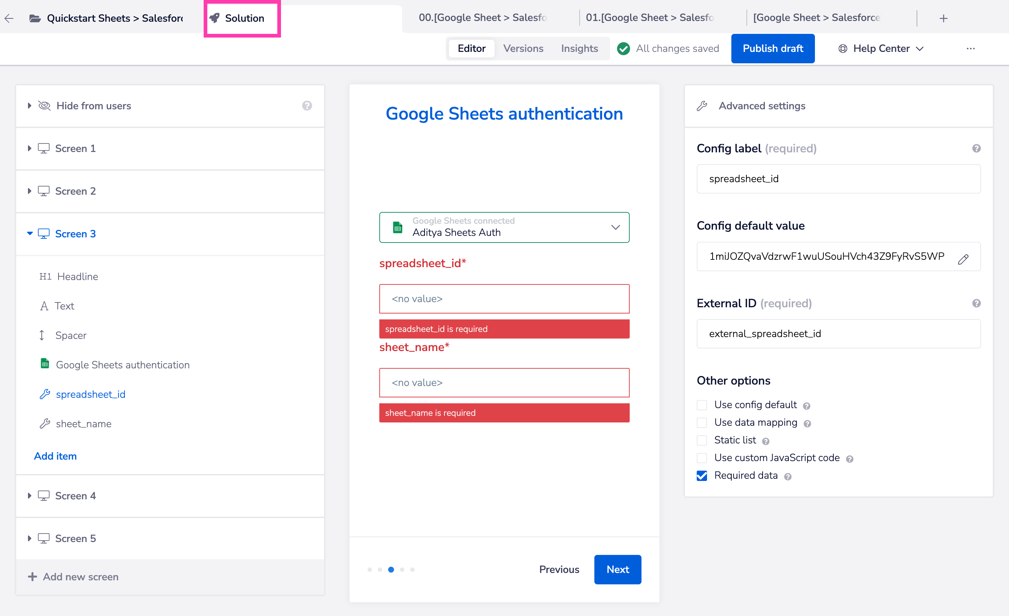Viewport: 1009px width, 616px height.
Task: Click Screen 1 monitor icon
Action: pos(43,148)
